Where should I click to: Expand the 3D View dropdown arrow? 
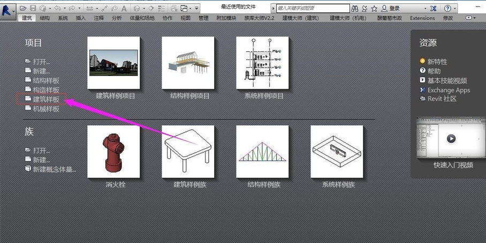point(144,9)
